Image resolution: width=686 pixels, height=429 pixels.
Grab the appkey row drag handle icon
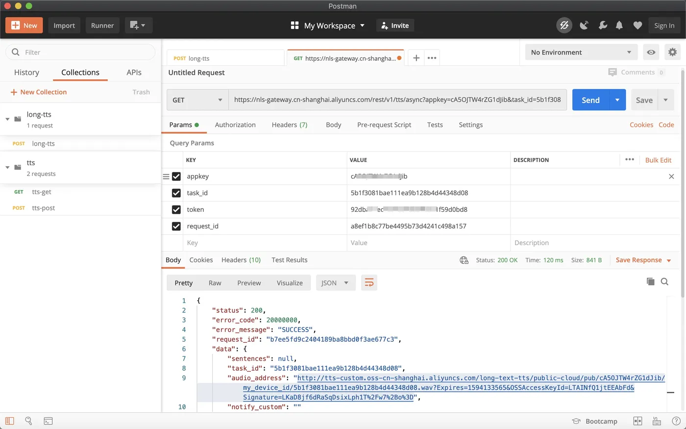tap(166, 177)
